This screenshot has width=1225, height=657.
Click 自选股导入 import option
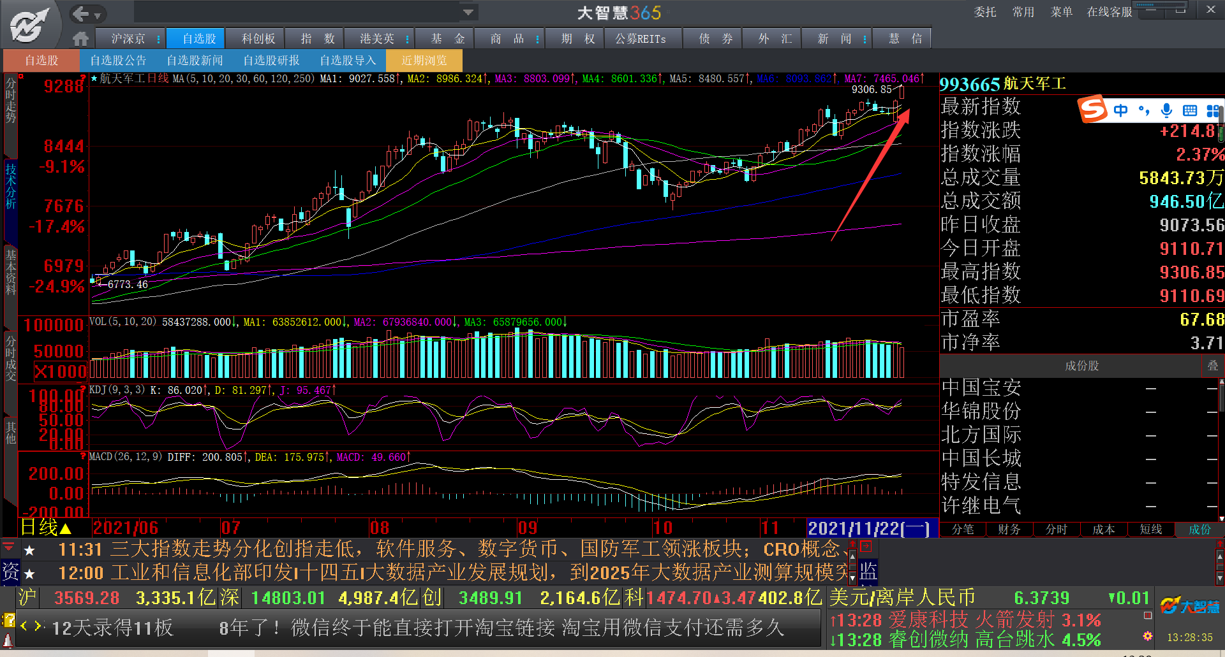pyautogui.click(x=348, y=61)
